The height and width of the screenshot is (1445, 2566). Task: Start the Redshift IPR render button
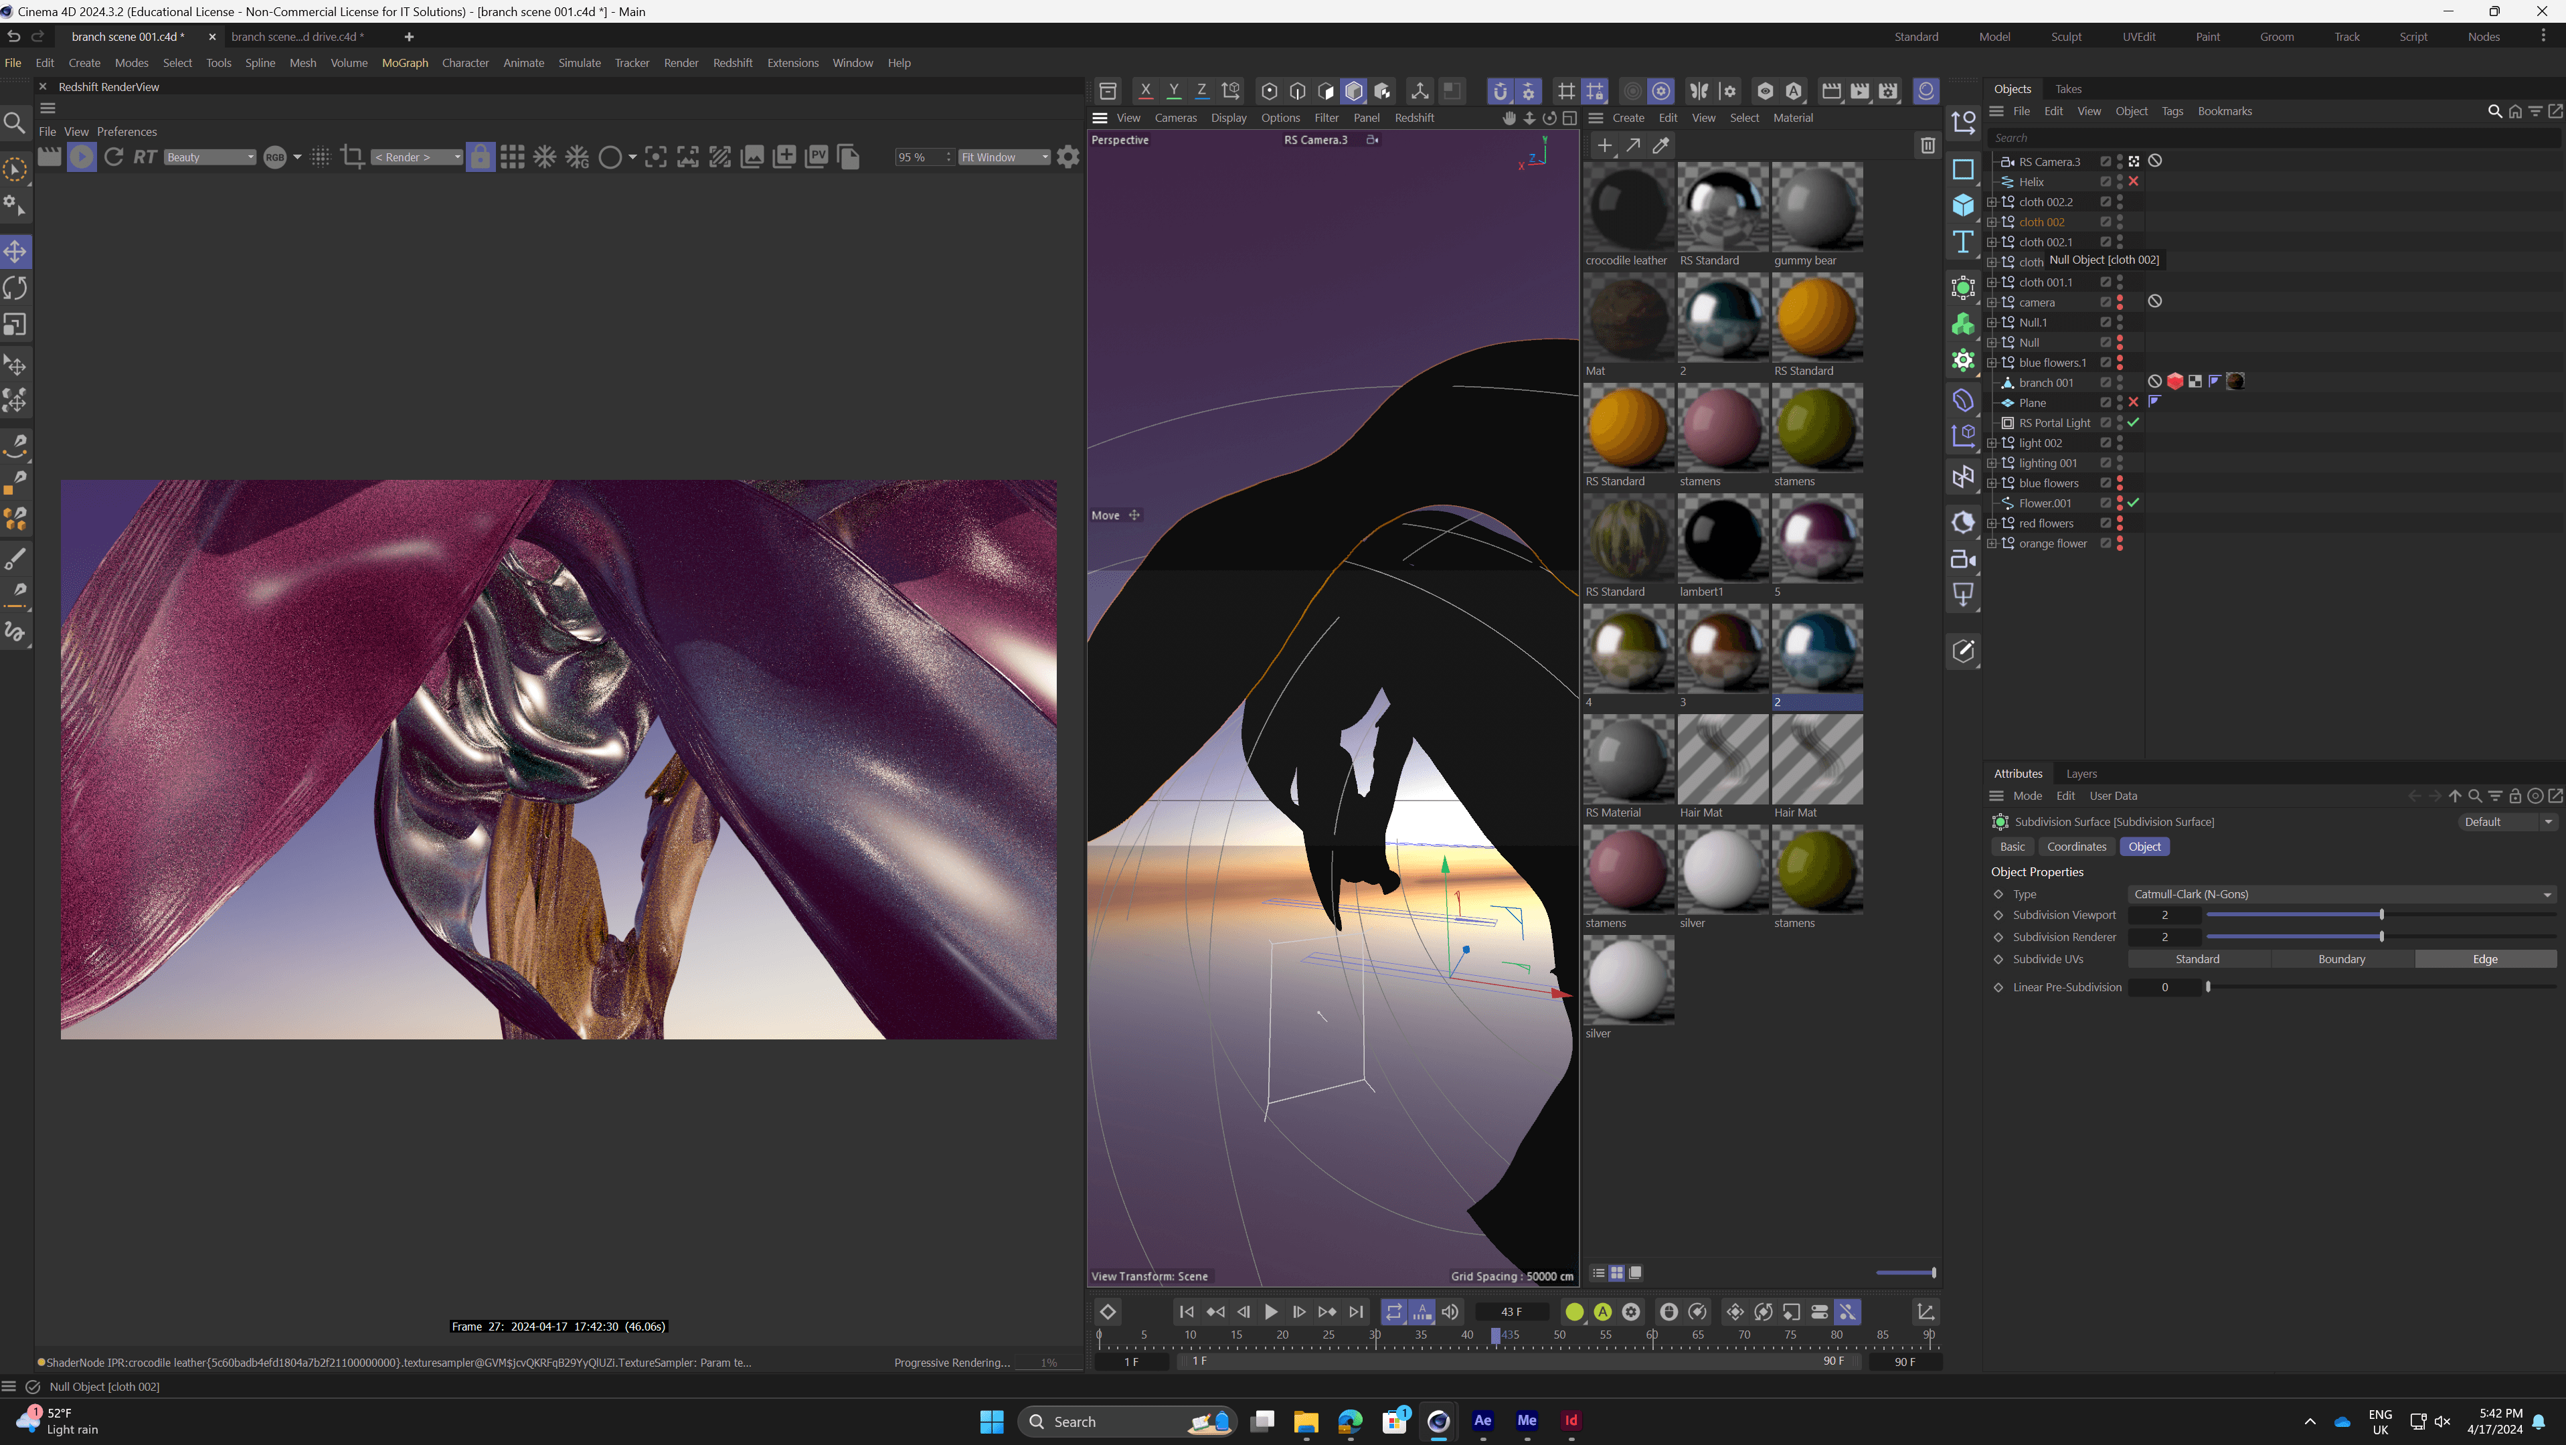click(x=82, y=157)
